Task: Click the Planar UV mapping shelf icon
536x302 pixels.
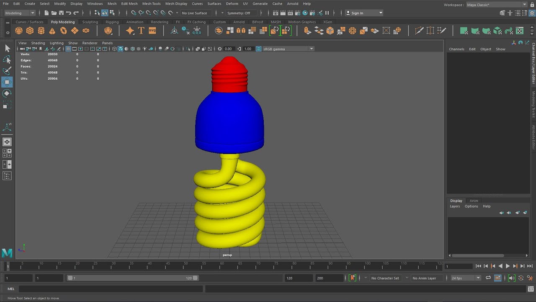Action: tap(464, 31)
